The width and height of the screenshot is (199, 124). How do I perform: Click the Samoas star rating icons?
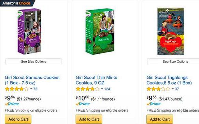tap(17, 89)
